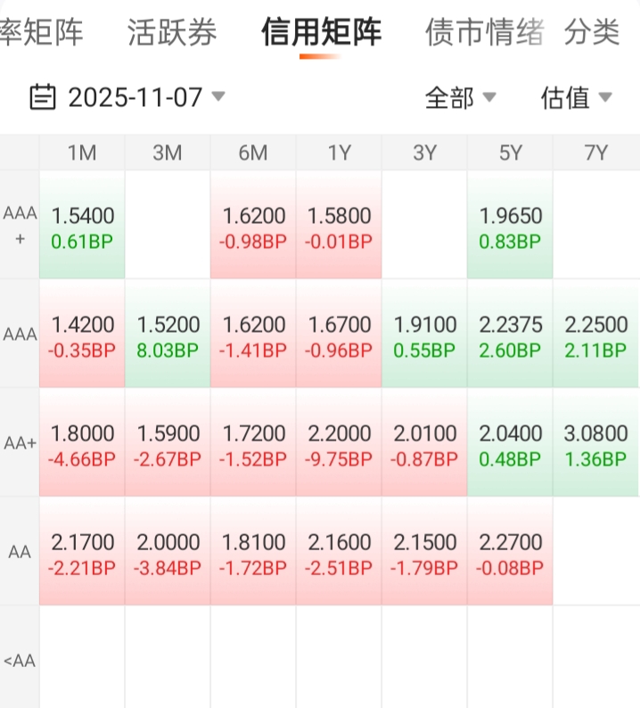640x708 pixels.
Task: Select the AAA+ row label
Action: (x=20, y=224)
